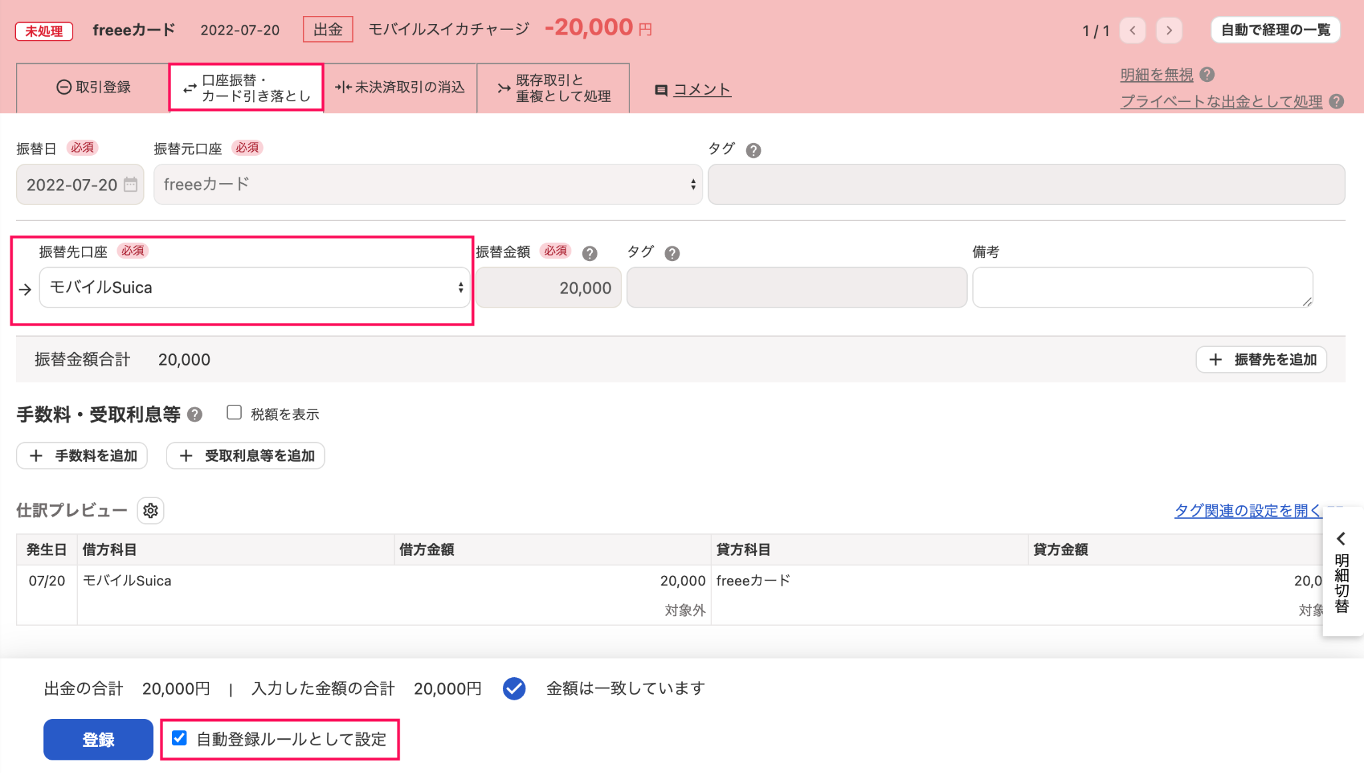The height and width of the screenshot is (773, 1364).
Task: Open the 振替元口座 freeeカード dropdown
Action: coord(428,184)
